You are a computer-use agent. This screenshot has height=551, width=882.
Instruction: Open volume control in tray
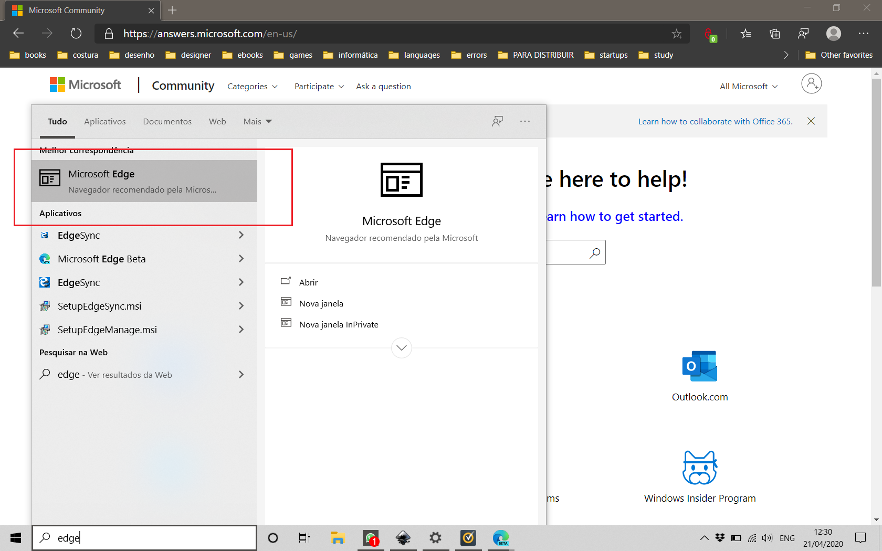(767, 538)
